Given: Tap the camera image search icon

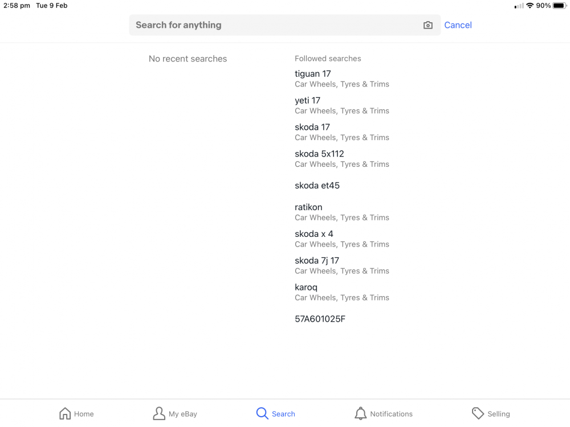Looking at the screenshot, I should 428,25.
